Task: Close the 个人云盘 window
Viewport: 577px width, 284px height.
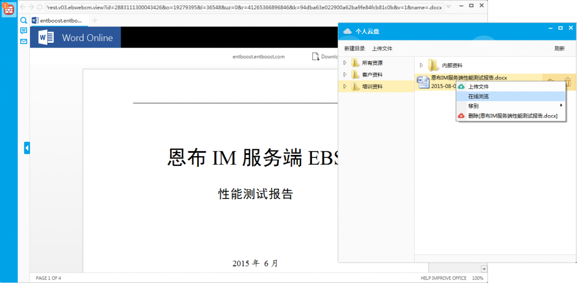Action: pyautogui.click(x=571, y=28)
